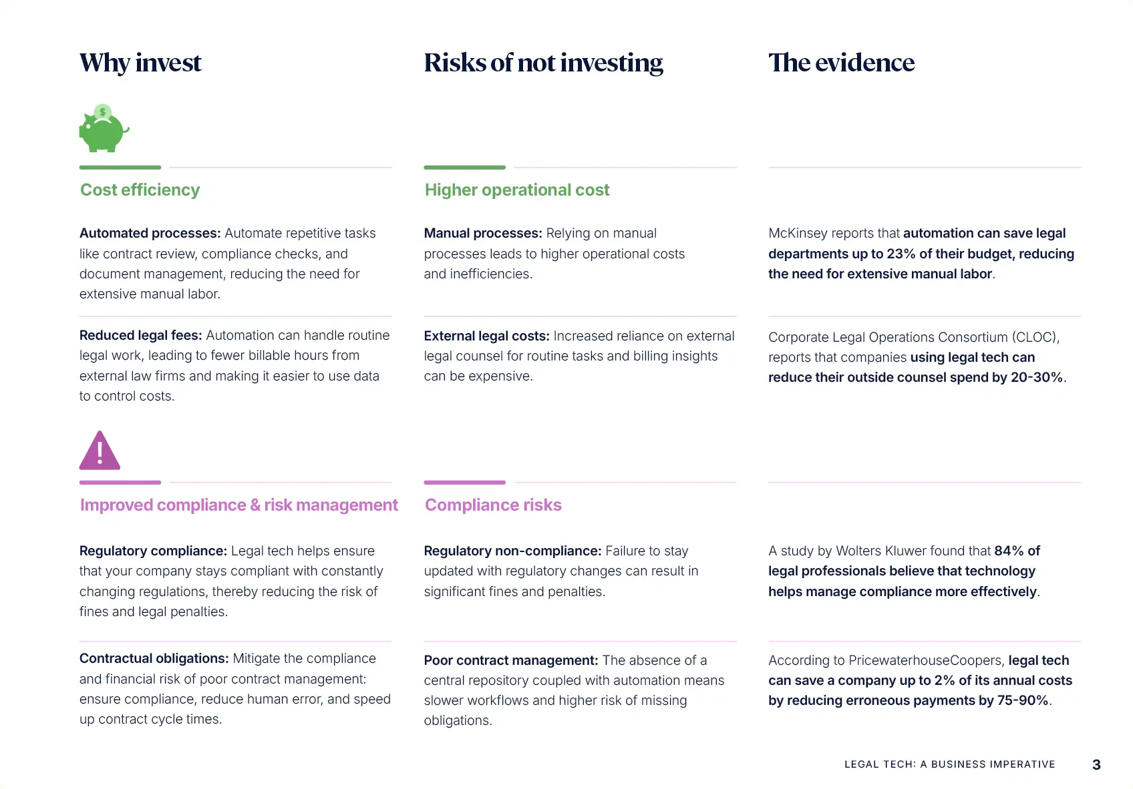Click the "Reduced legal fees:" bold label
The height and width of the screenshot is (789, 1133).
coord(140,335)
